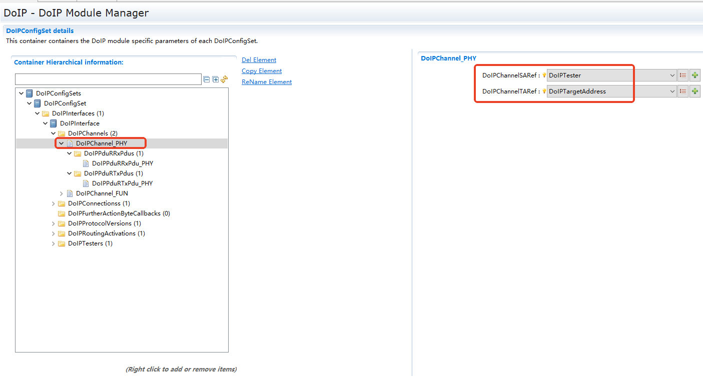Click the ReName Element link
Screen dimensions: 703x380
(x=267, y=82)
